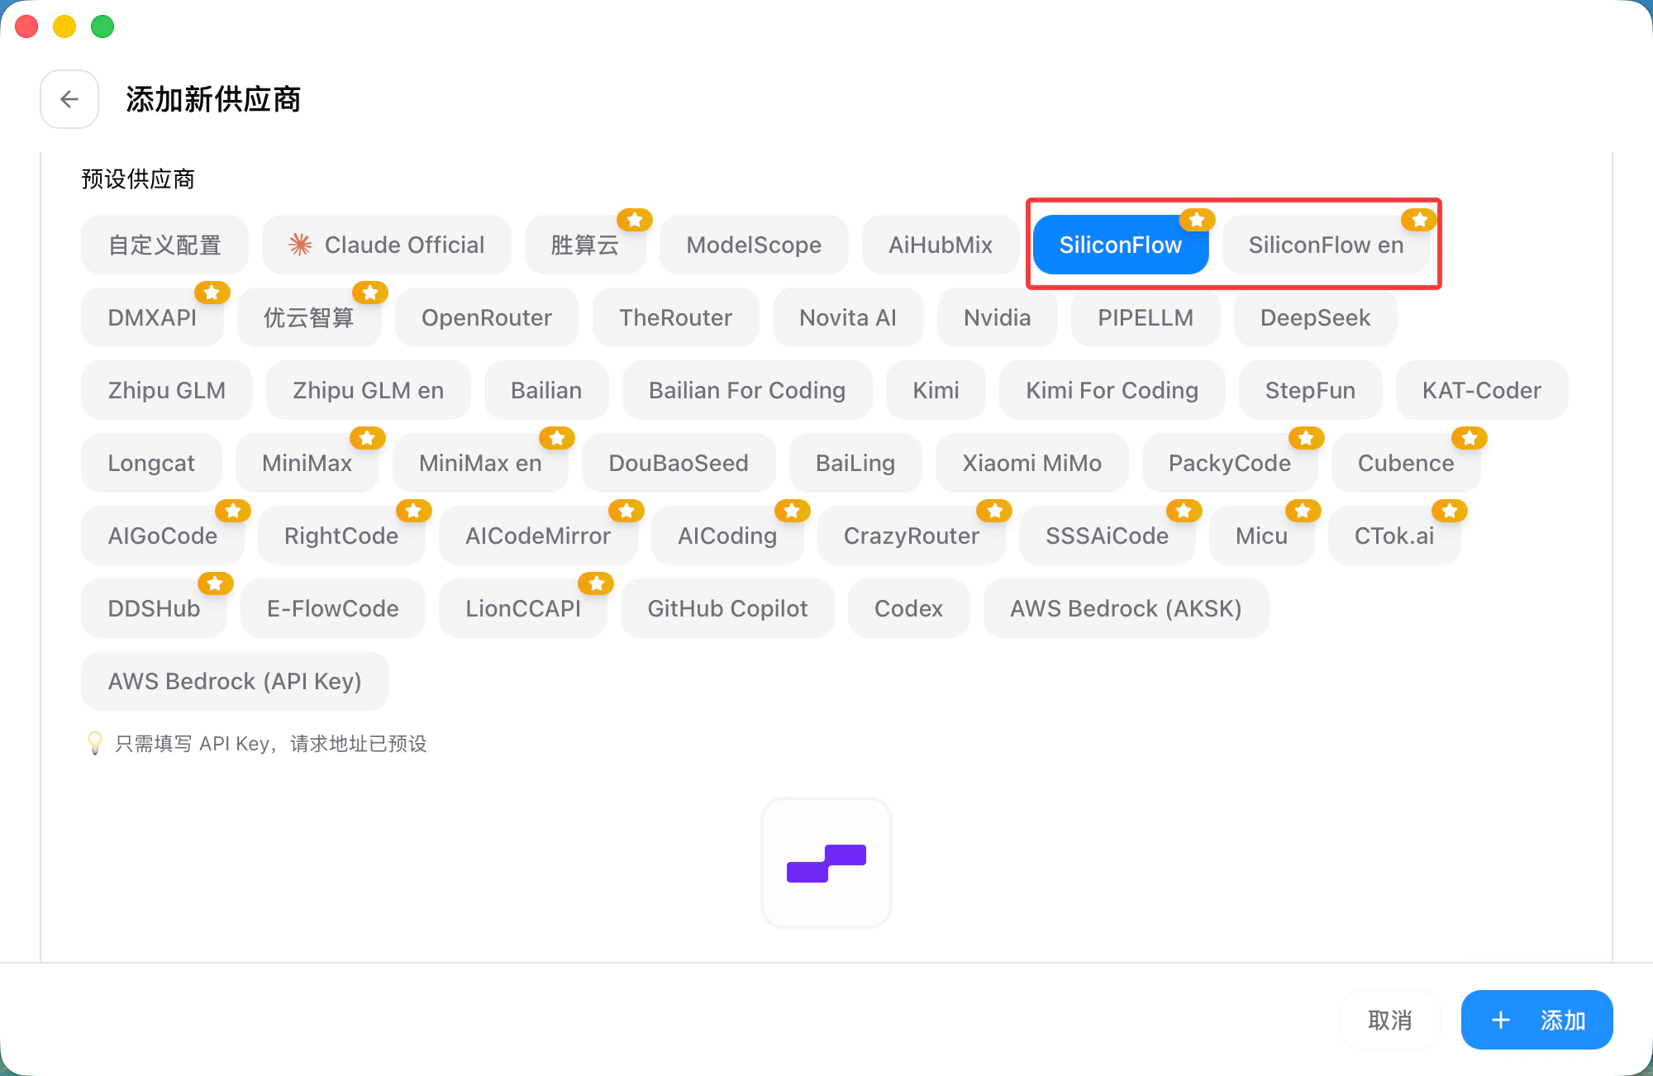
Task: Choose the DeepSeek provider preset
Action: point(1314,317)
